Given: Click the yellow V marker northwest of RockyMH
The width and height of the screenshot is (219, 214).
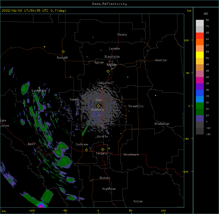Looking at the screenshot, I should [44, 47].
